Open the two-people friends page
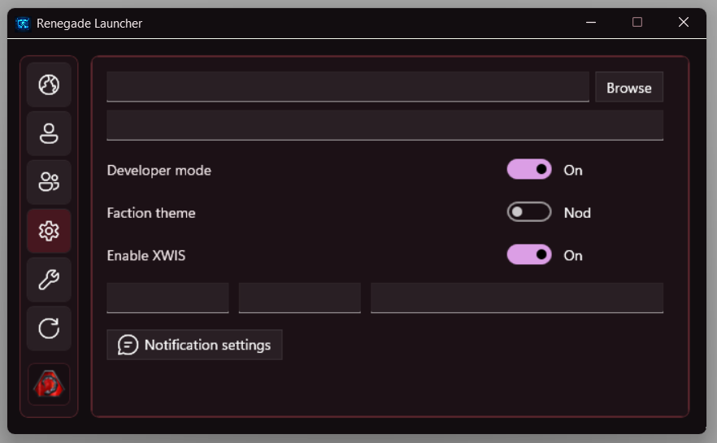The height and width of the screenshot is (443, 717). [49, 182]
